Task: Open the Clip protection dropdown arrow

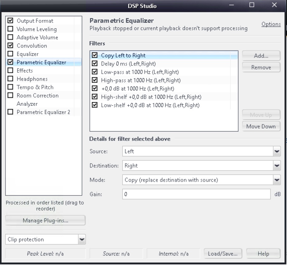Action: [x=82, y=239]
